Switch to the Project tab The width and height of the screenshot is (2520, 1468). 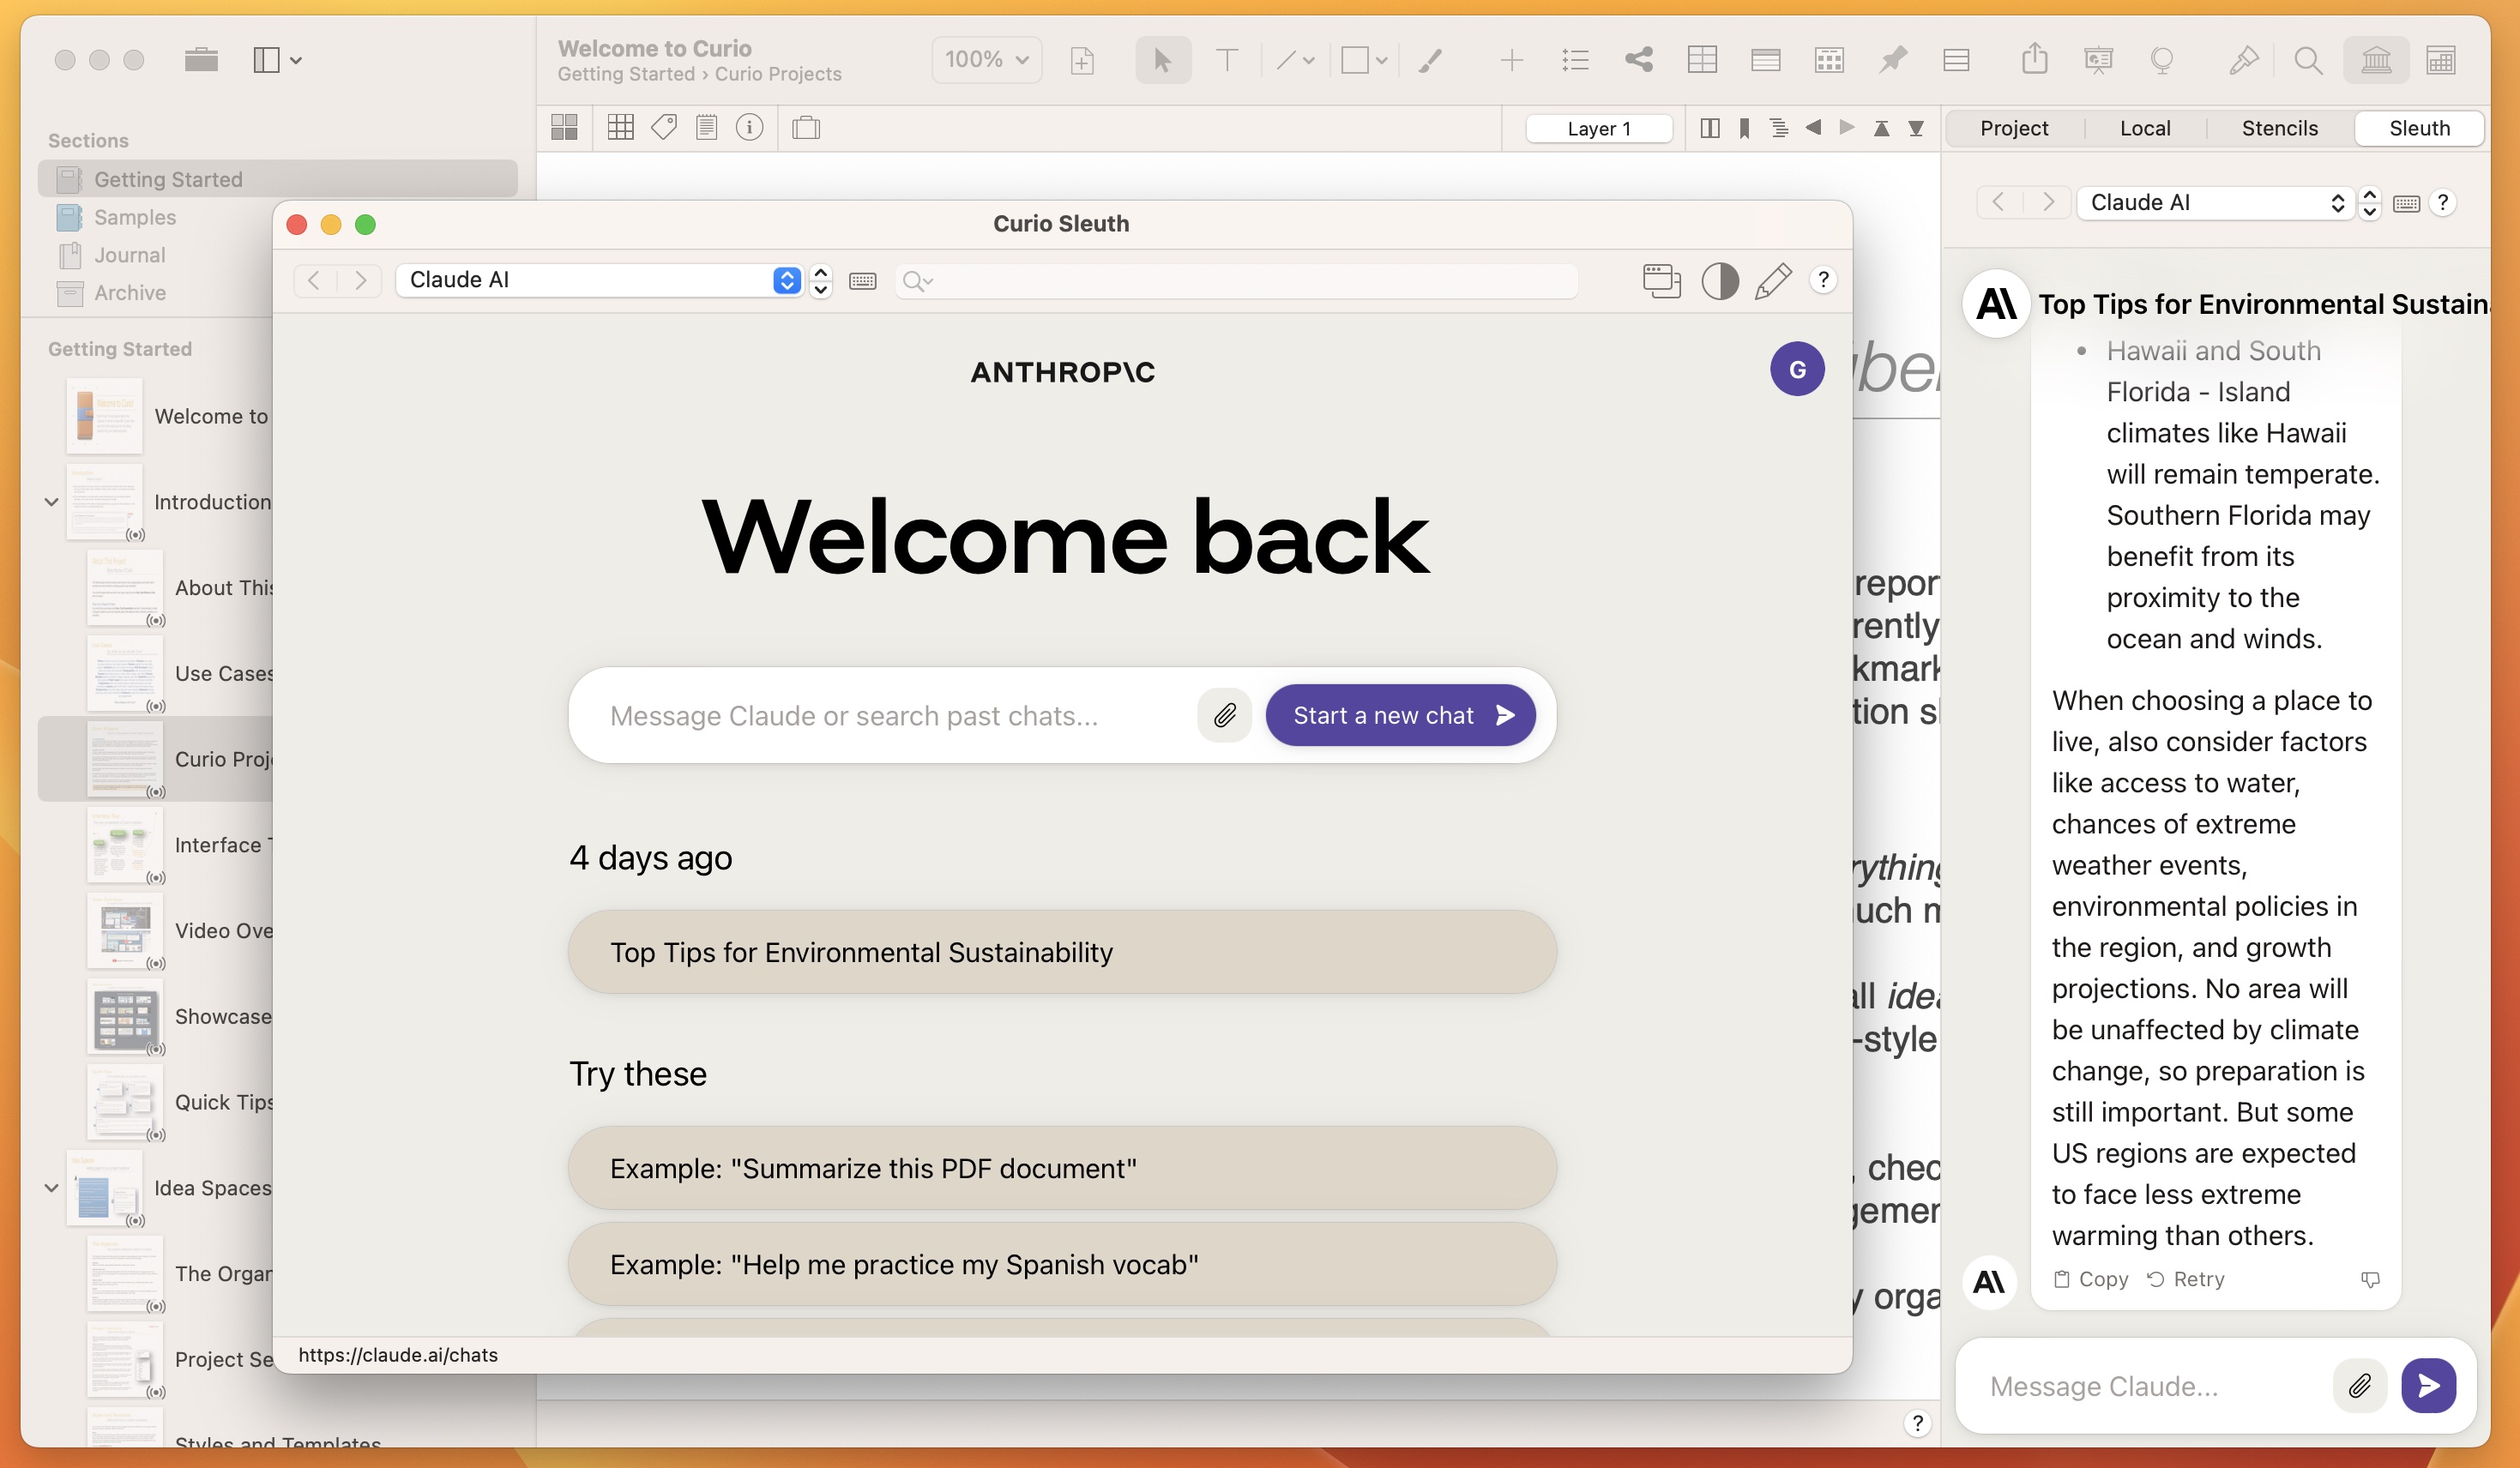2014,128
